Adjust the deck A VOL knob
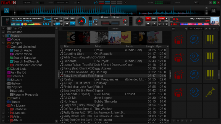The height and width of the screenshot is (124, 221). (96, 21)
